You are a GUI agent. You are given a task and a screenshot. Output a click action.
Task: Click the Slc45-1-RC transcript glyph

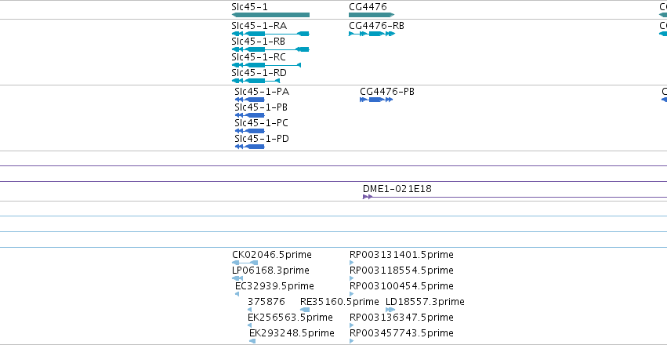(x=266, y=65)
